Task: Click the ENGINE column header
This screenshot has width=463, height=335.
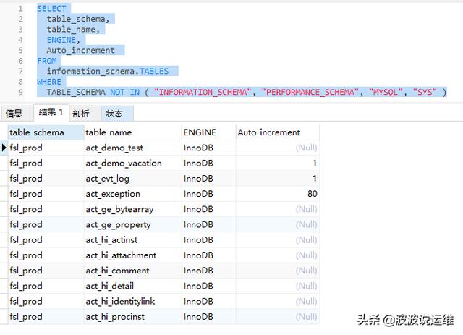Action: (208, 132)
